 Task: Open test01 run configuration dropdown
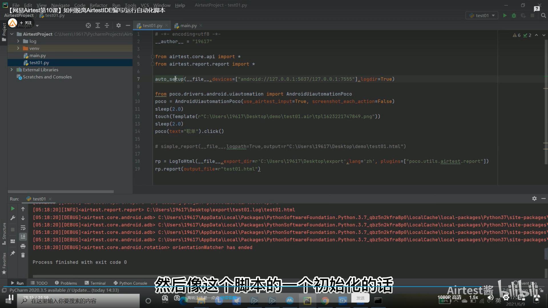(x=482, y=16)
